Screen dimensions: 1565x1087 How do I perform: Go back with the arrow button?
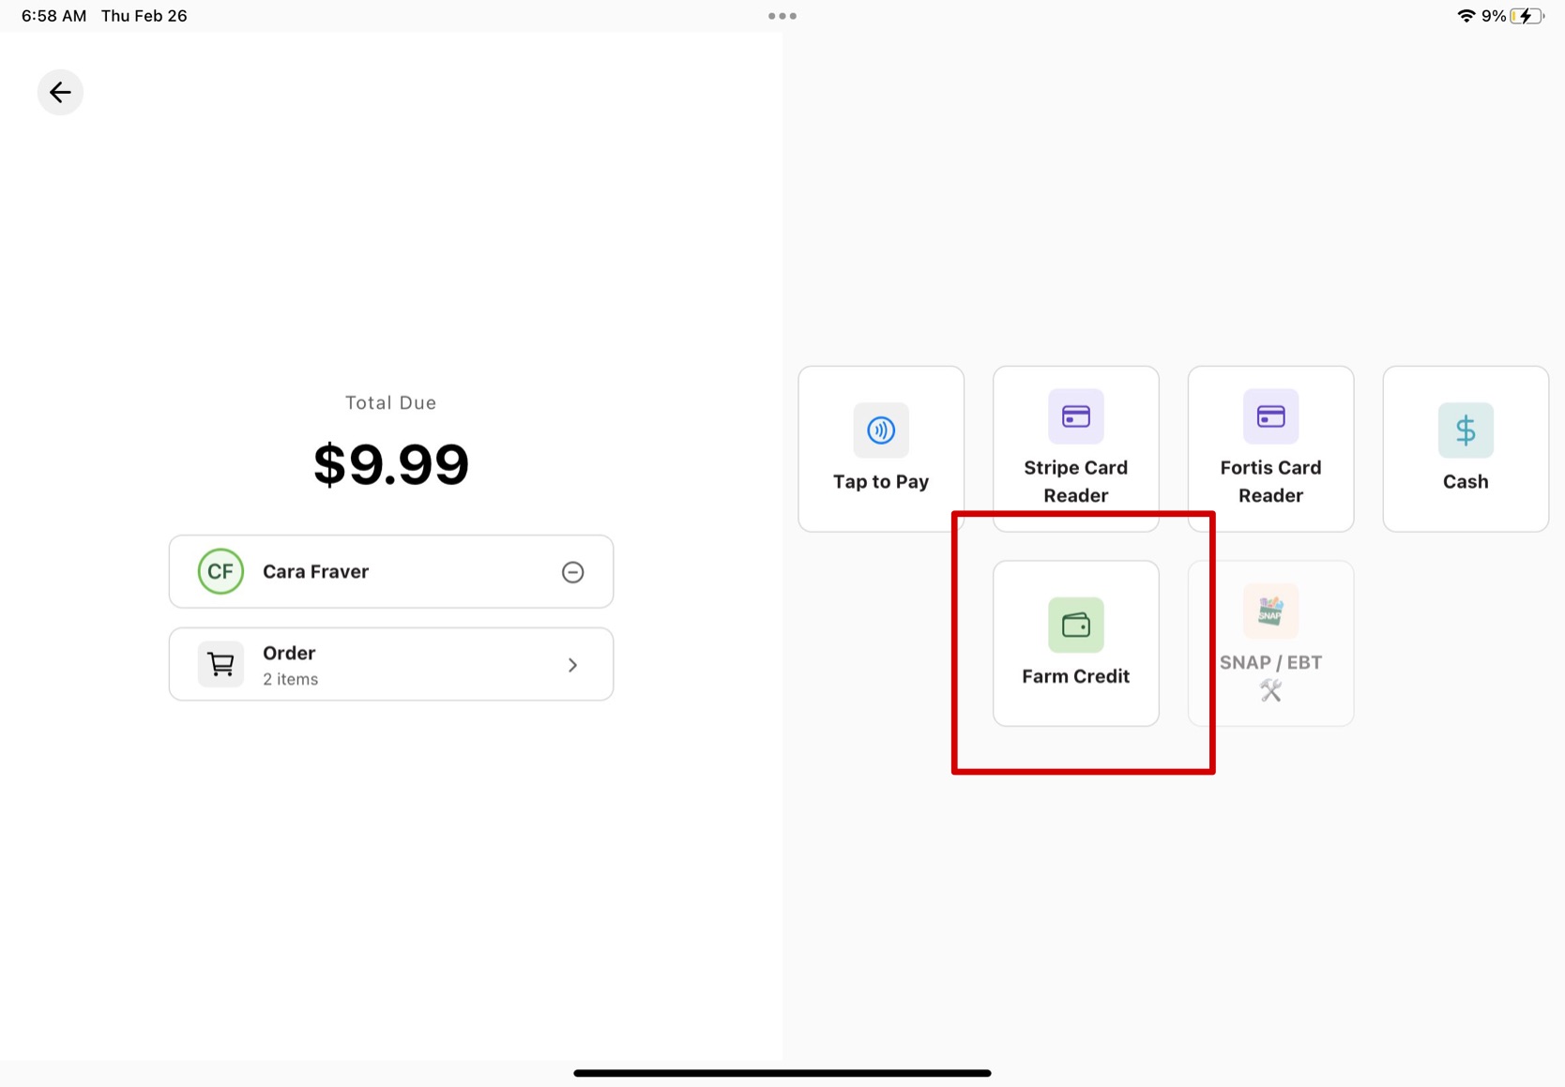[x=60, y=92]
